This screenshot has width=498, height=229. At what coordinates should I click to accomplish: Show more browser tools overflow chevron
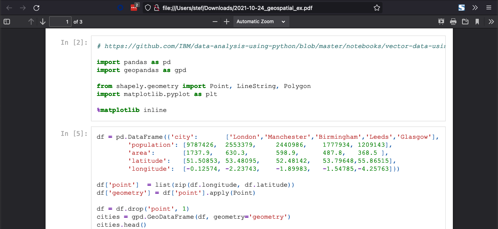(475, 8)
